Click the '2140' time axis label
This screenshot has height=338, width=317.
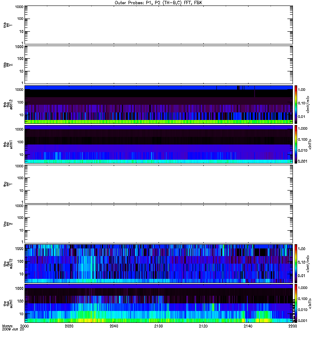(x=248, y=326)
